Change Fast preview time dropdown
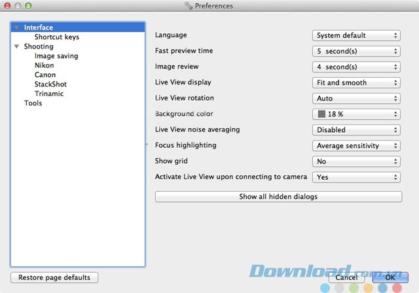Image resolution: width=419 pixels, height=293 pixels. 355,51
